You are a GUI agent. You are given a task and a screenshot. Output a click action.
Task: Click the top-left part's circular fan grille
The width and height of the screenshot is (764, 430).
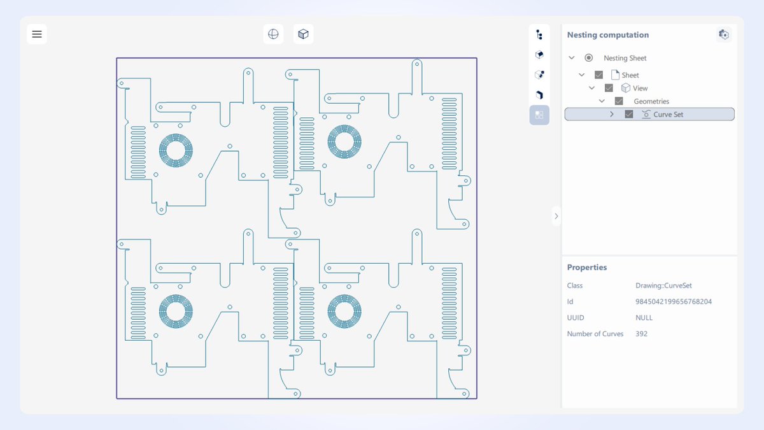(x=175, y=151)
